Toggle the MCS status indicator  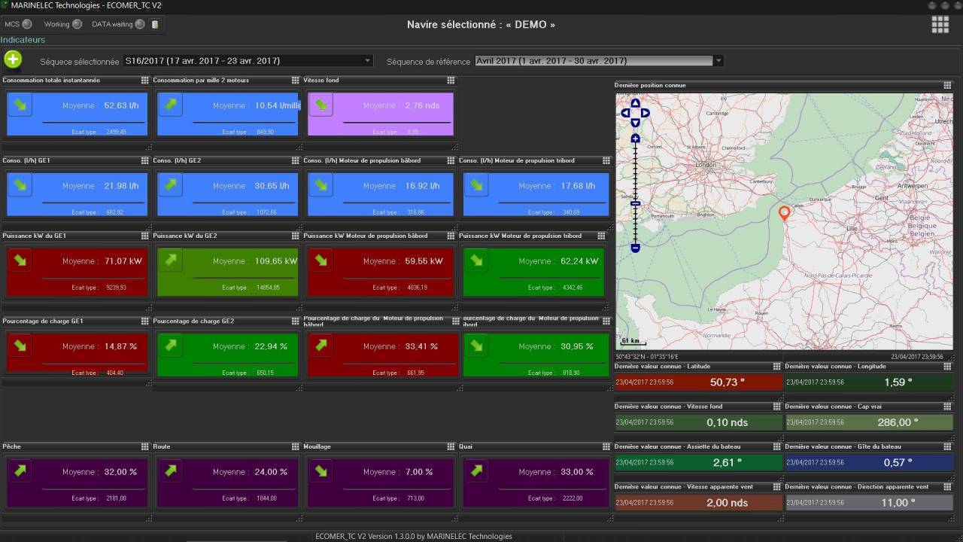(x=27, y=24)
